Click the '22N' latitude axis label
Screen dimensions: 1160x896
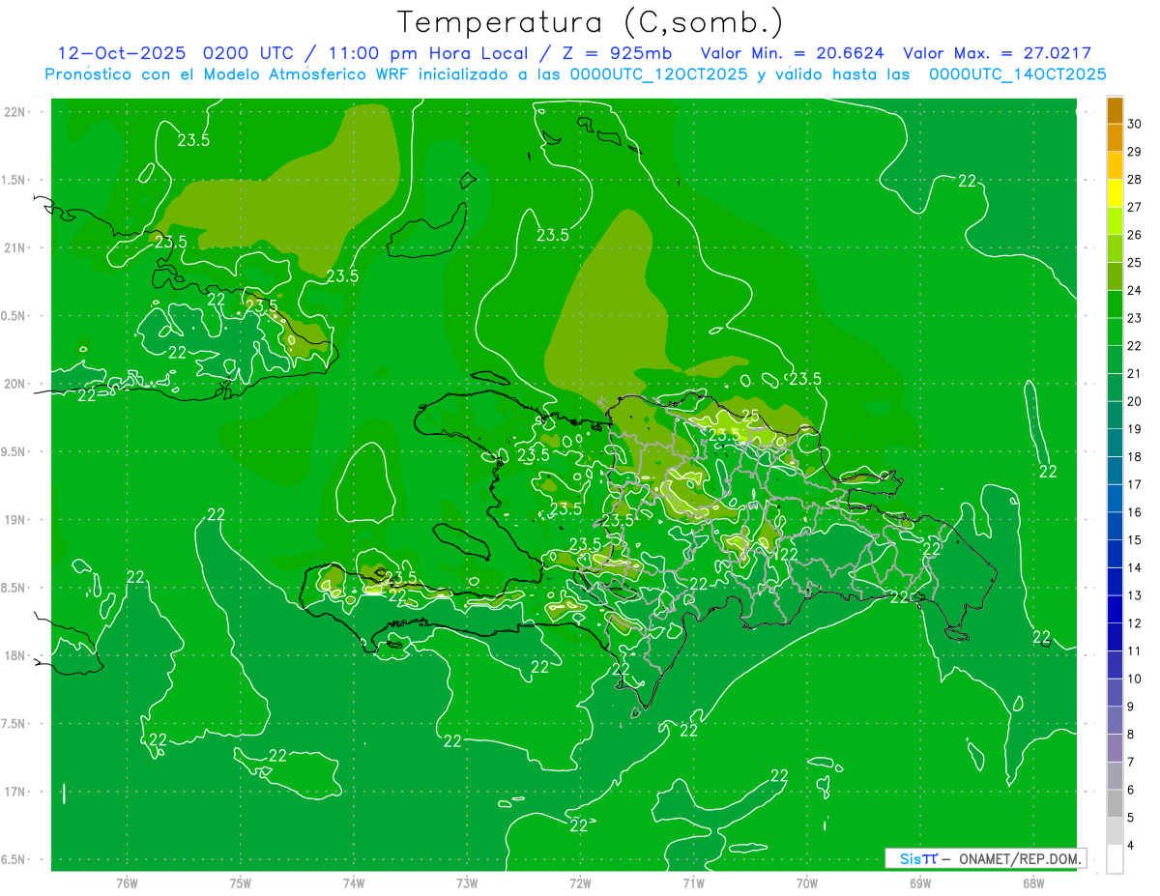(16, 111)
